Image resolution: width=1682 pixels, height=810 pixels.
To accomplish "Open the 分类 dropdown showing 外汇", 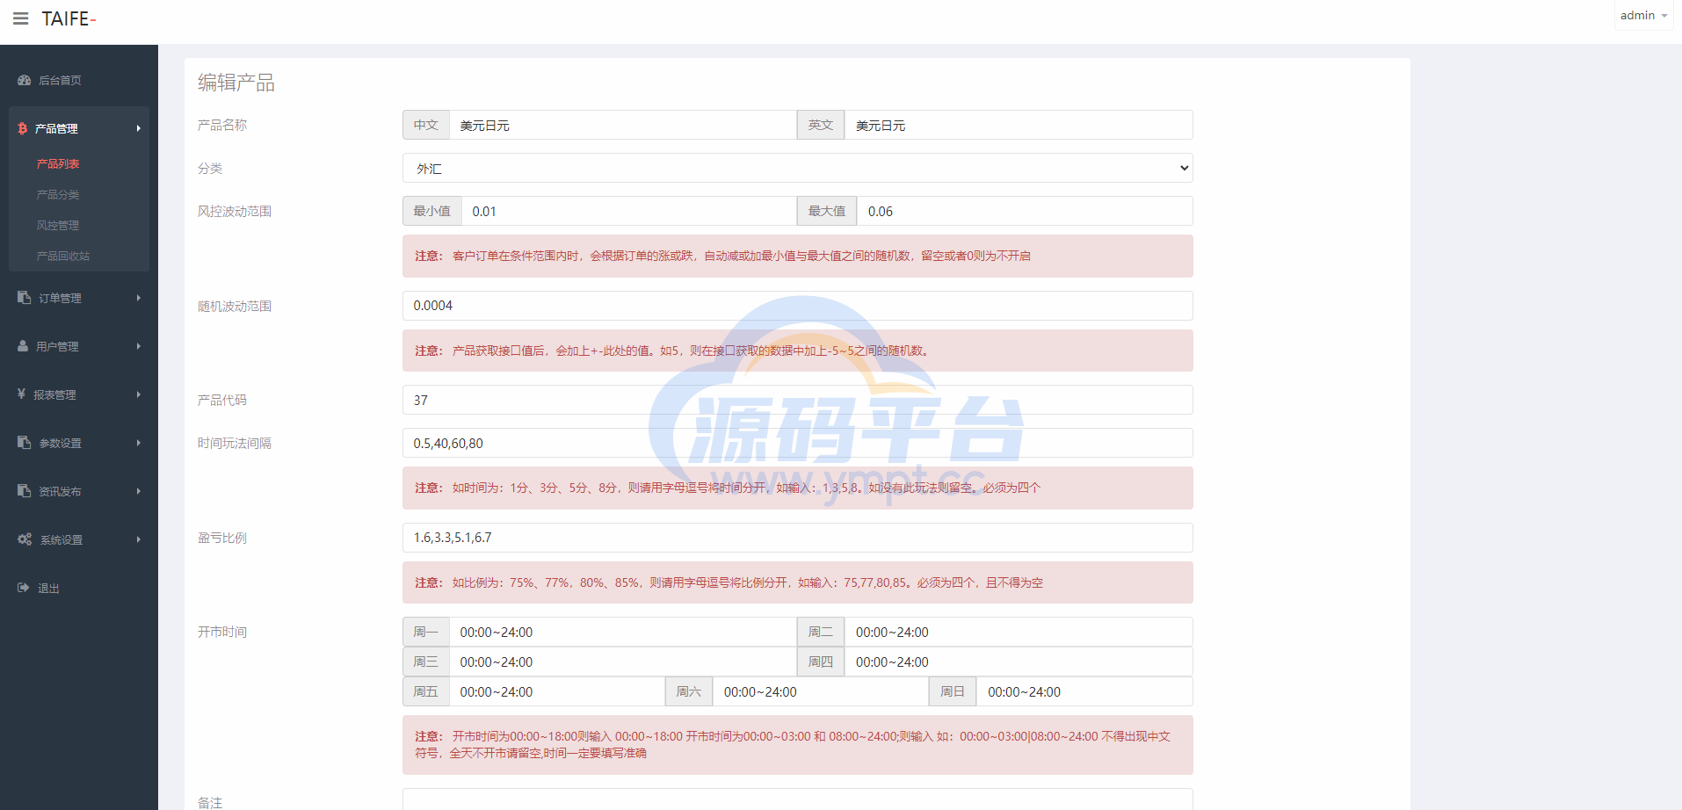I will [797, 168].
